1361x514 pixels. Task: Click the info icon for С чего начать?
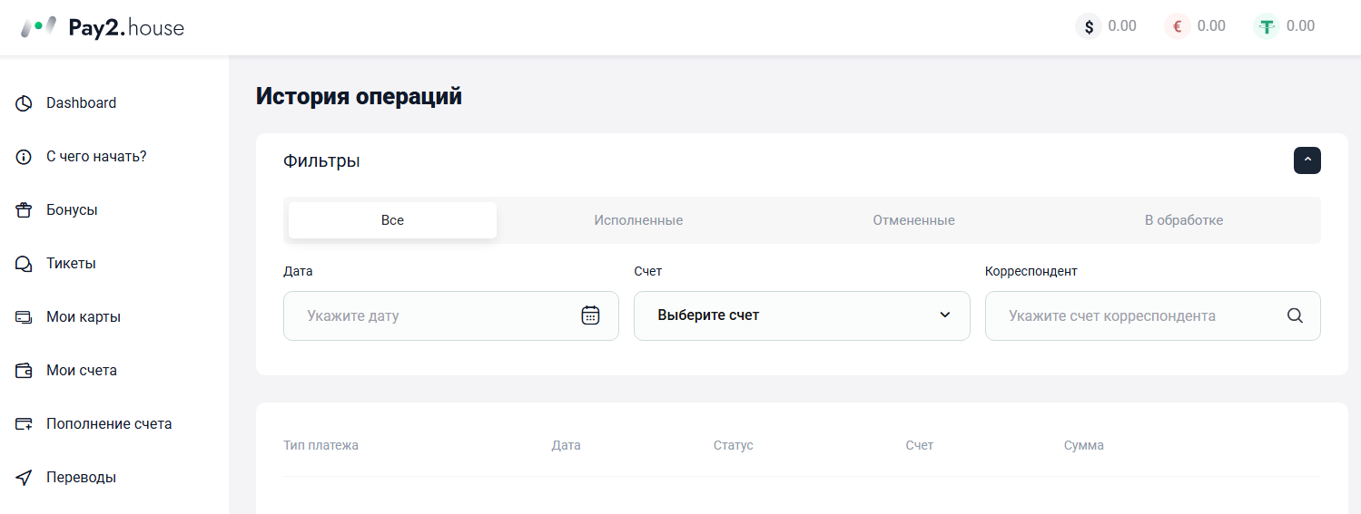pyautogui.click(x=25, y=157)
